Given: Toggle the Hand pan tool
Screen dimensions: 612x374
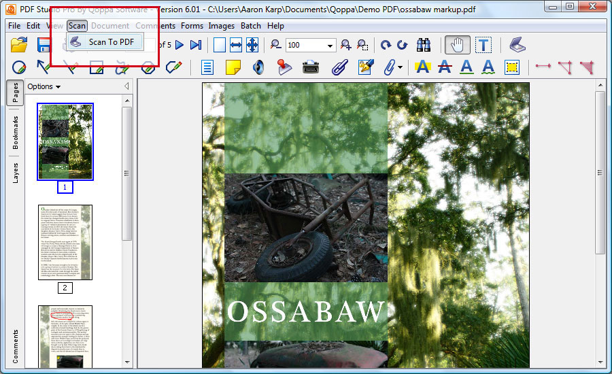Looking at the screenshot, I should click(x=458, y=46).
